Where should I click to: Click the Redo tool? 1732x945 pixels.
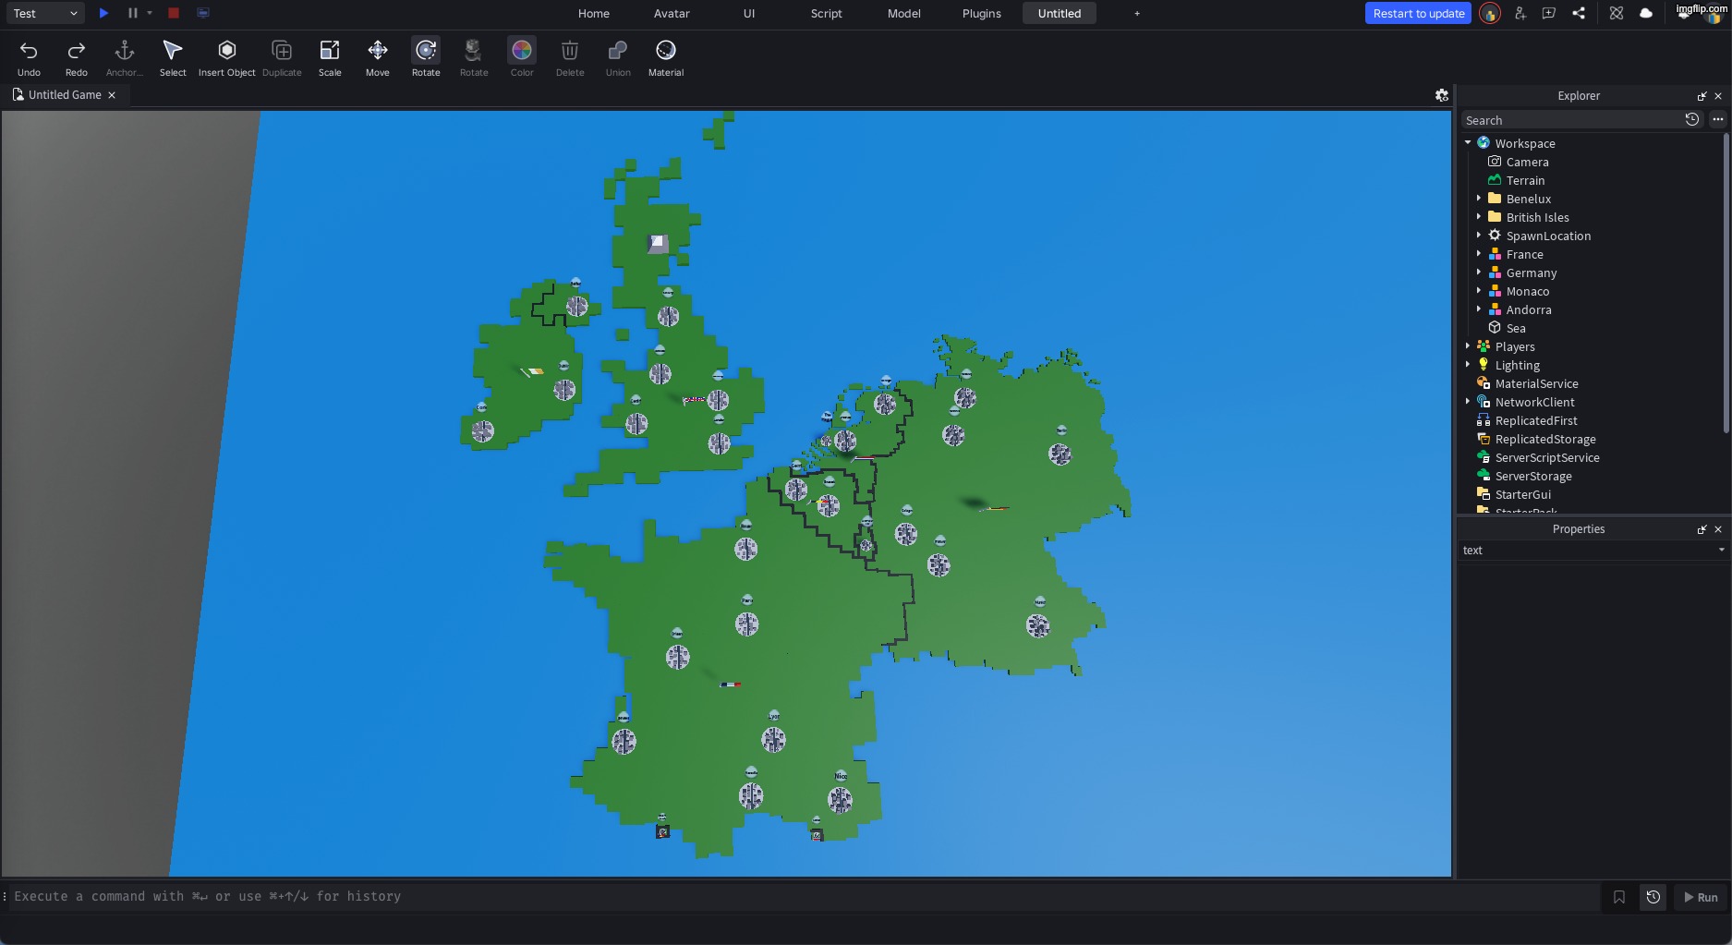point(77,58)
